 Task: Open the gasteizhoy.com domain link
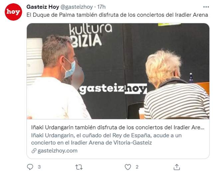[x=58, y=151]
